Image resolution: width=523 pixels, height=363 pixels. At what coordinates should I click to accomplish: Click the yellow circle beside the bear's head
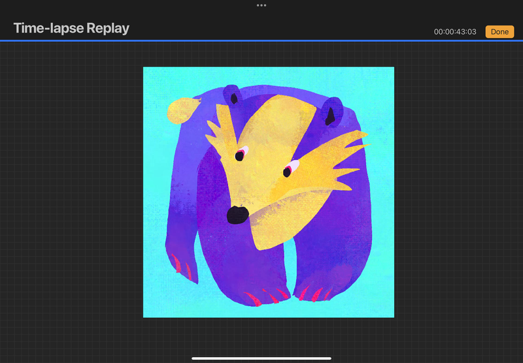(179, 112)
